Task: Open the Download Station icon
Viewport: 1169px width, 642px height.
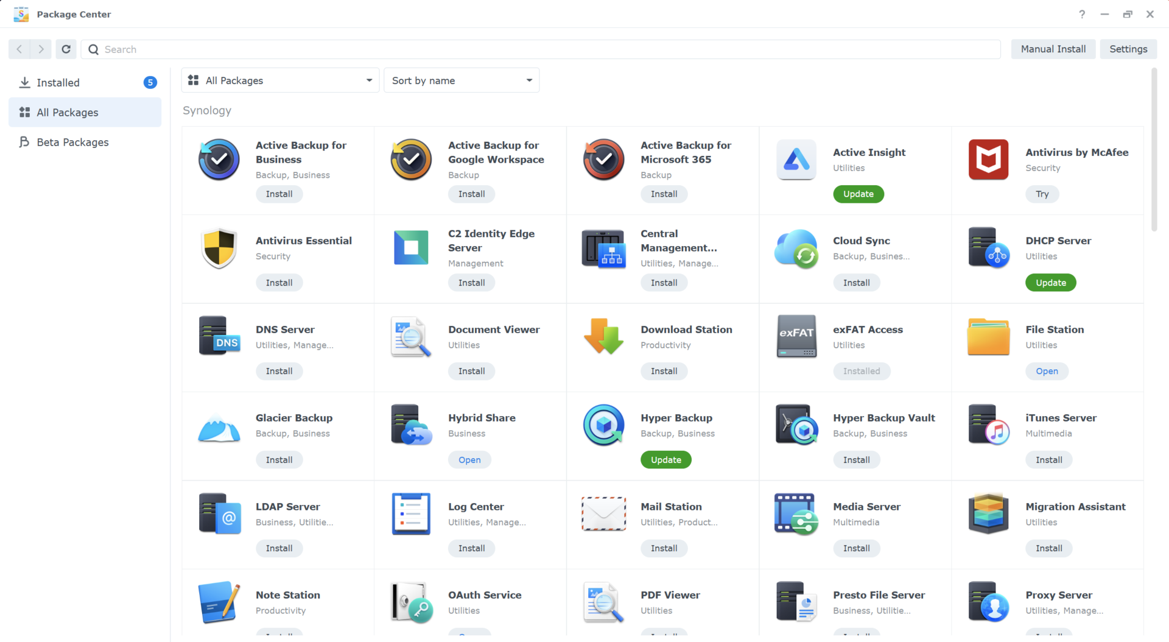Action: [x=603, y=336]
